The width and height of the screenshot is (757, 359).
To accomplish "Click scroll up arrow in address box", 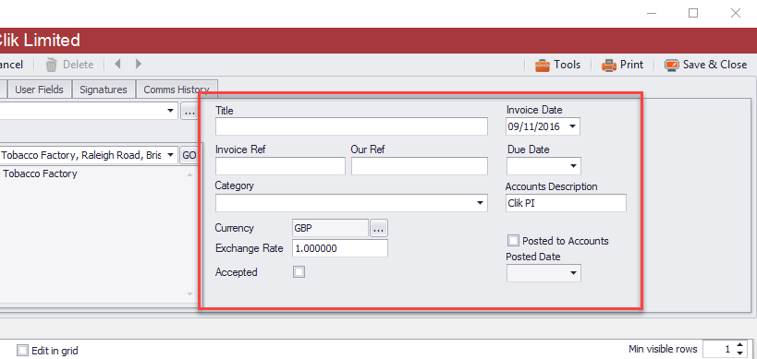I will 190,174.
